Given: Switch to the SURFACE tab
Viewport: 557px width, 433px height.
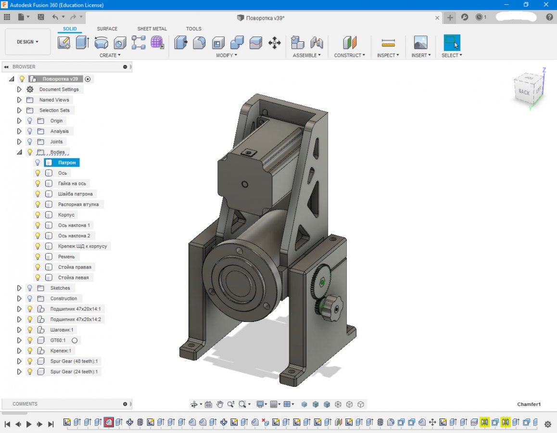Looking at the screenshot, I should (x=107, y=29).
